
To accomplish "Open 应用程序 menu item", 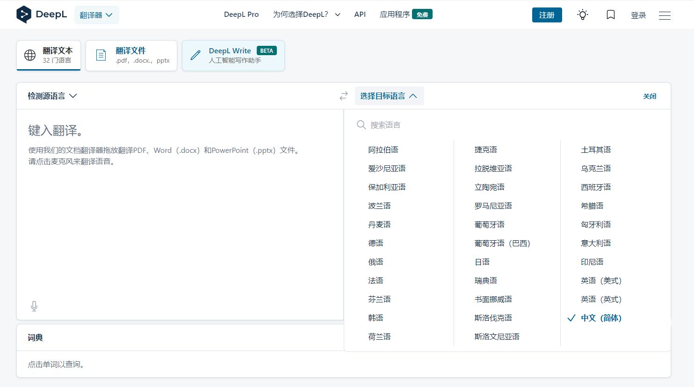I will click(x=395, y=14).
